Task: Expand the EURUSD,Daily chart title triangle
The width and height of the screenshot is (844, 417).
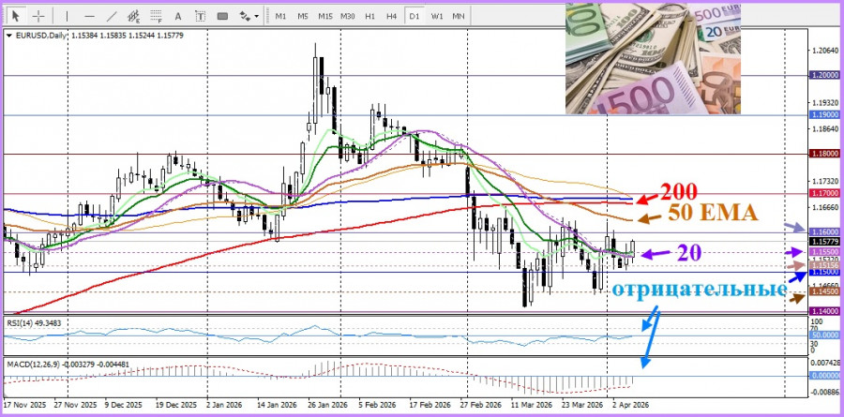Action: coord(10,36)
